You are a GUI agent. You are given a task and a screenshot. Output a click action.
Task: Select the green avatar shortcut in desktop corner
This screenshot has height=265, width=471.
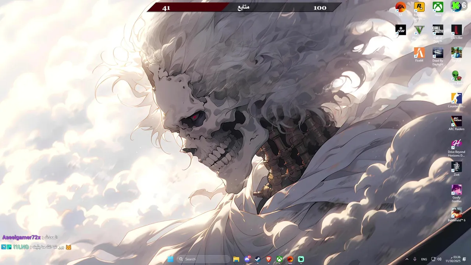click(x=457, y=6)
